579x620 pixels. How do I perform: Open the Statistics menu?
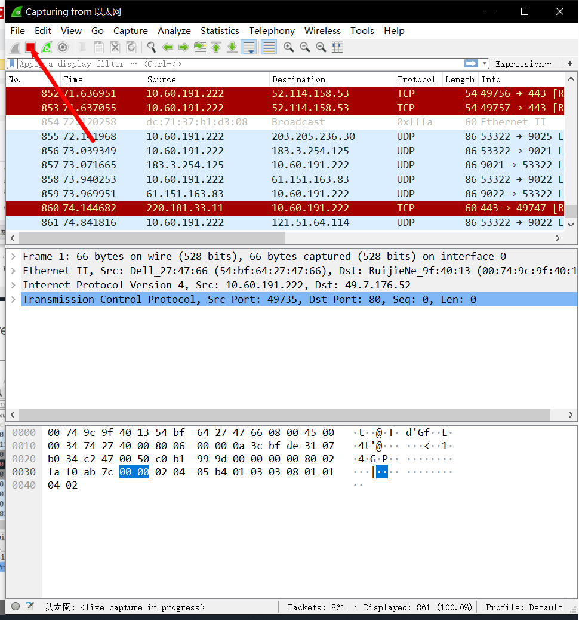pyautogui.click(x=220, y=31)
